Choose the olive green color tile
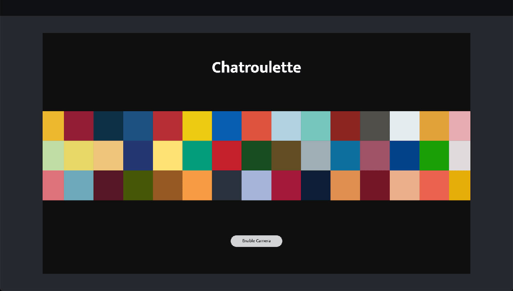The width and height of the screenshot is (513, 291). click(138, 185)
